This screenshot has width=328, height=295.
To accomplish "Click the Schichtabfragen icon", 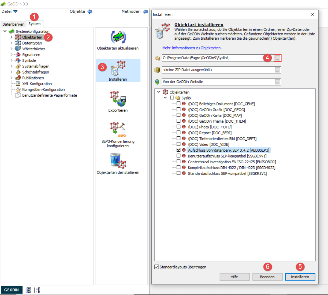I will point(18,72).
